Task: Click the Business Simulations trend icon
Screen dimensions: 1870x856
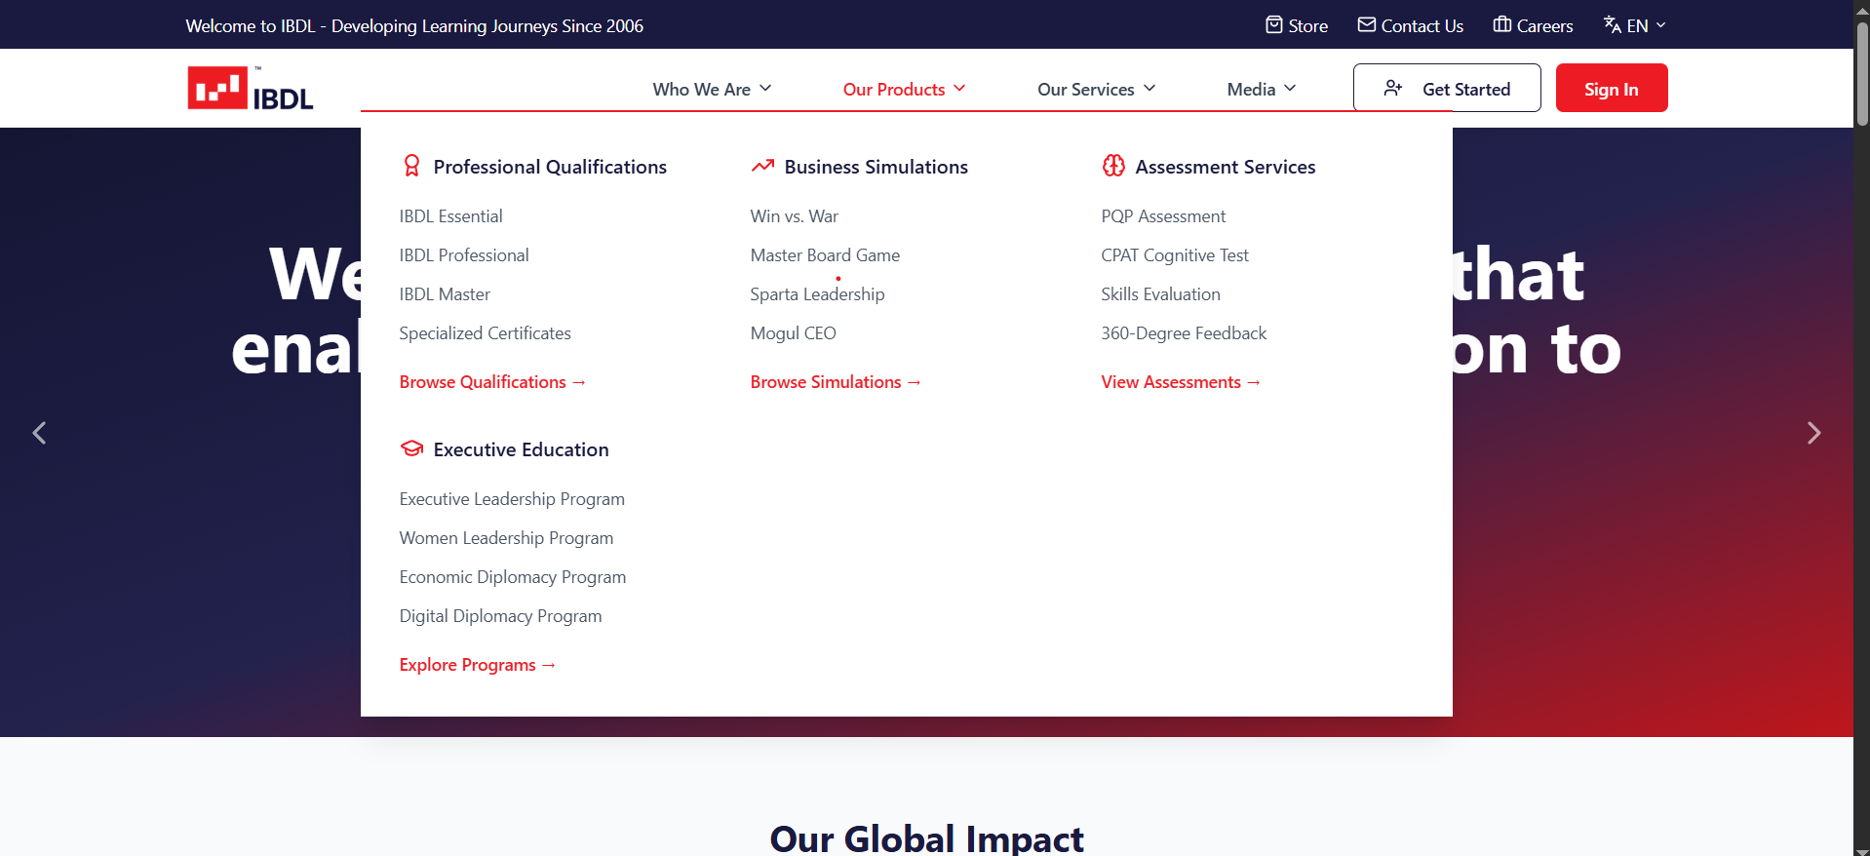Action: [762, 167]
